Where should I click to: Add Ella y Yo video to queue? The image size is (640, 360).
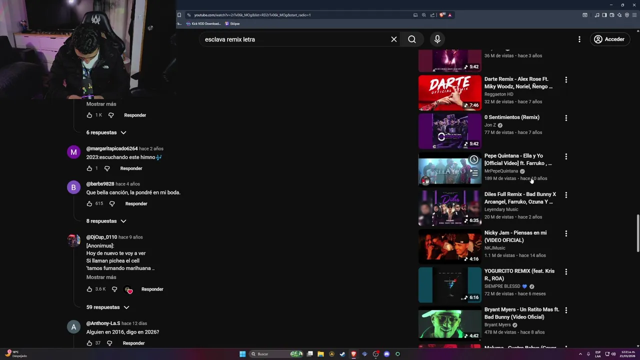click(473, 172)
